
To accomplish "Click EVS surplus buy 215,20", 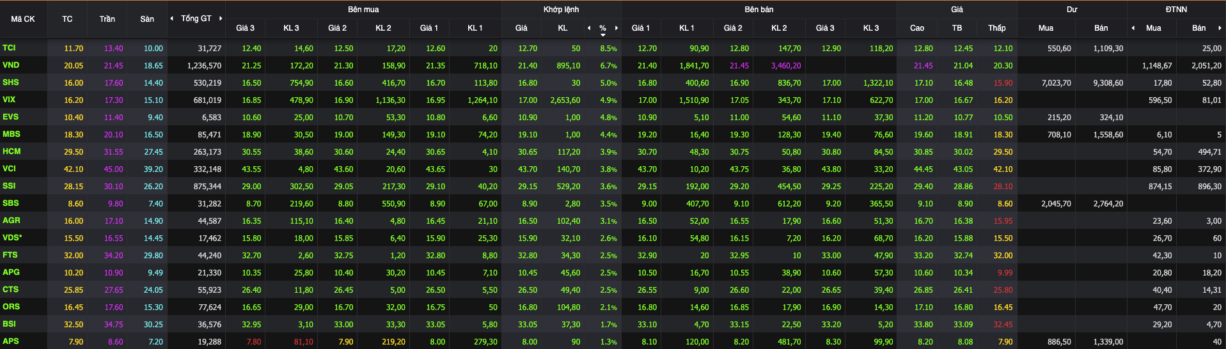I will (1059, 118).
